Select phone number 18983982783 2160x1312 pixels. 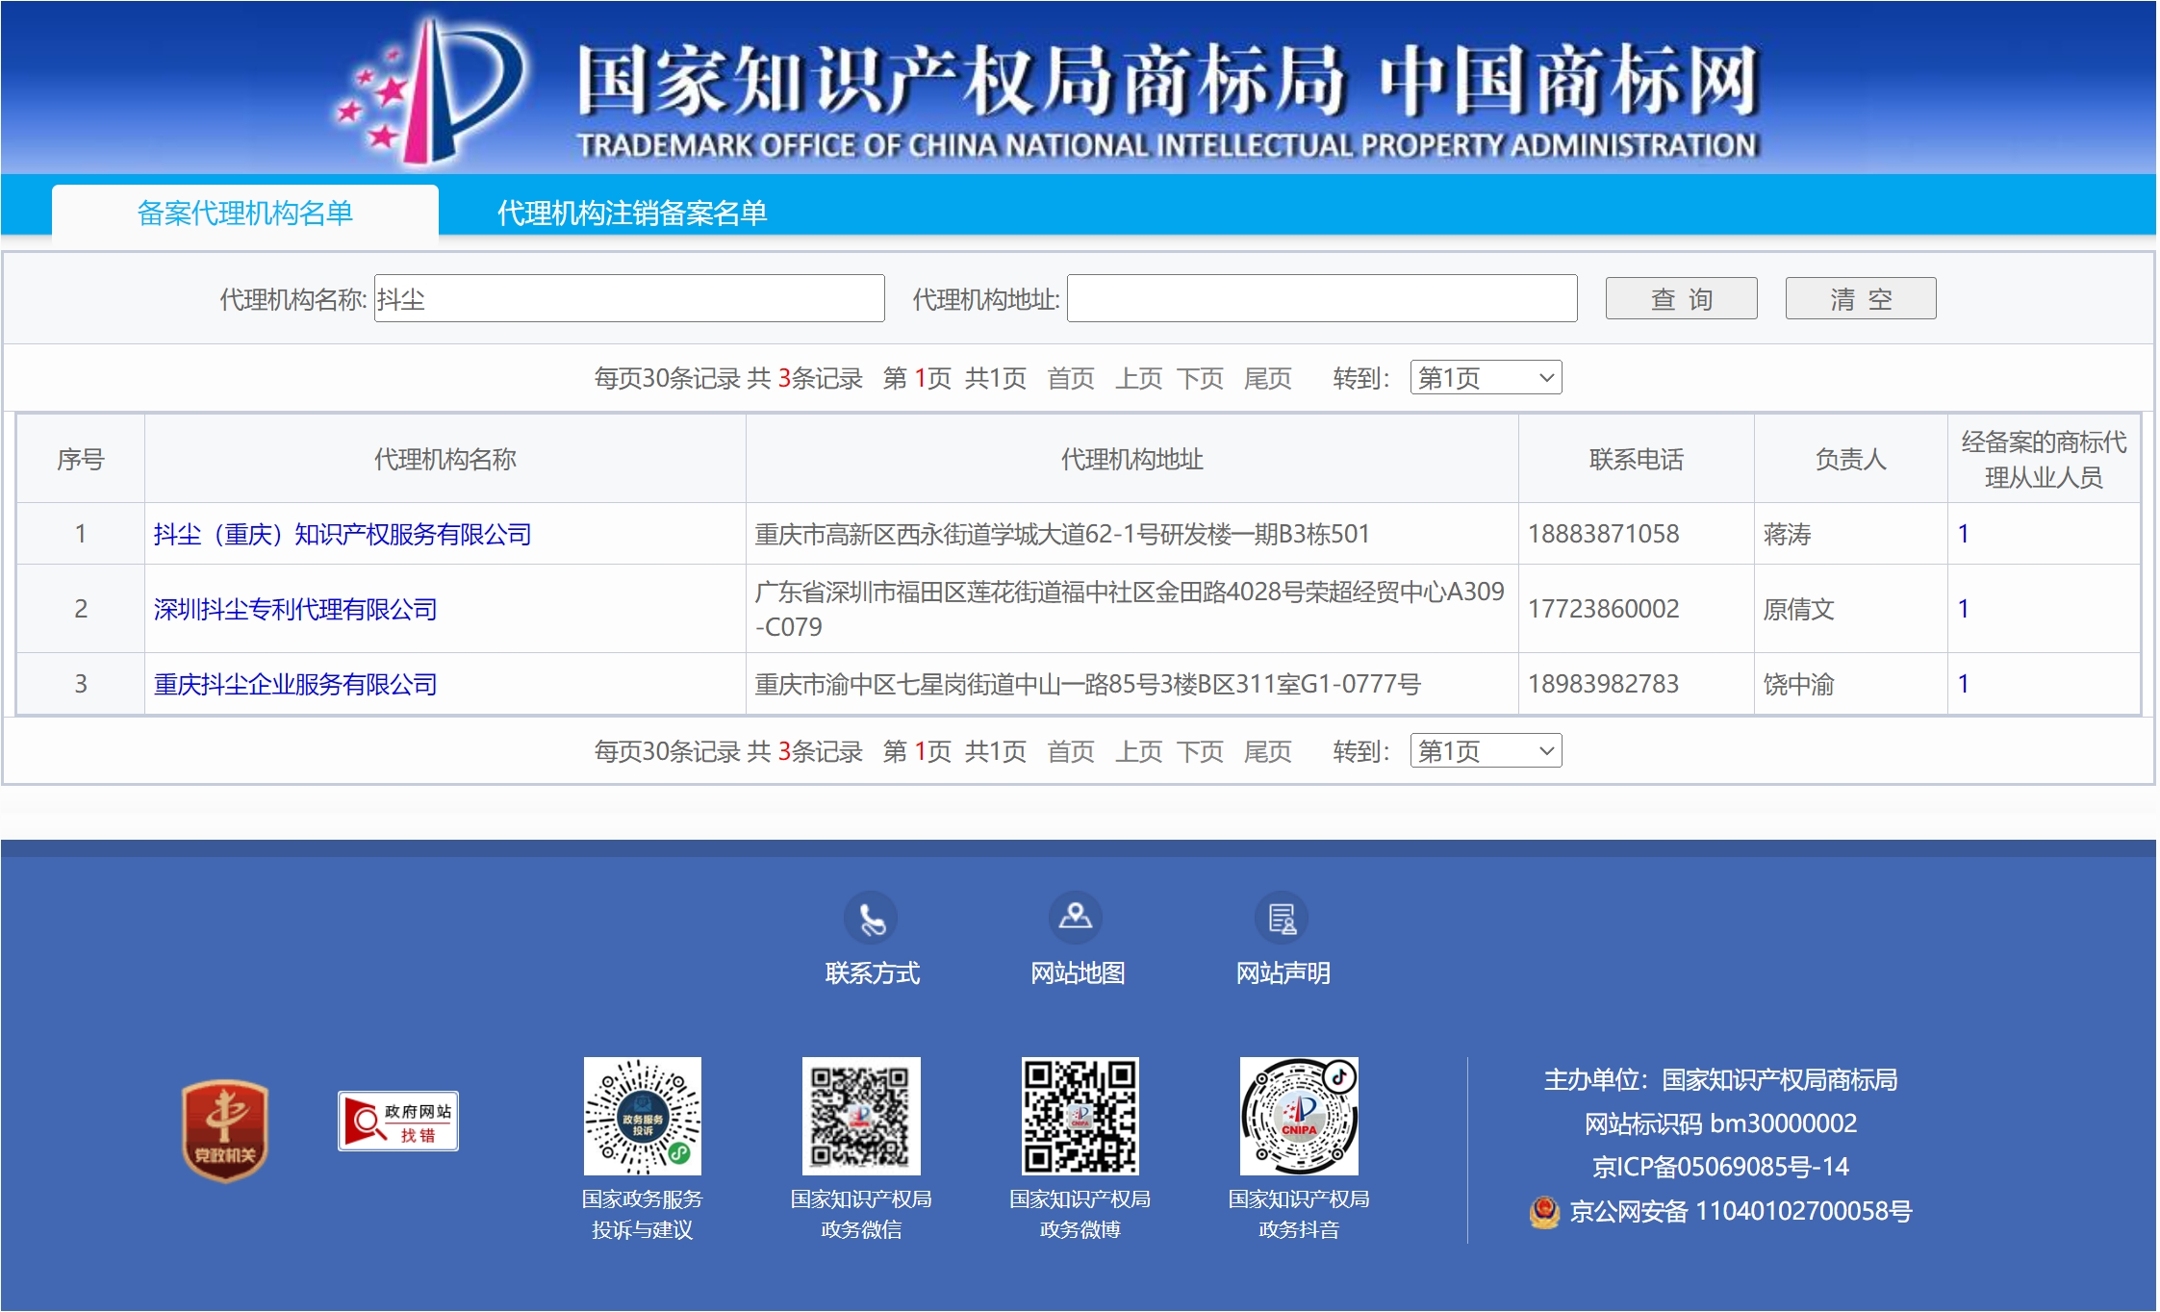[1603, 684]
